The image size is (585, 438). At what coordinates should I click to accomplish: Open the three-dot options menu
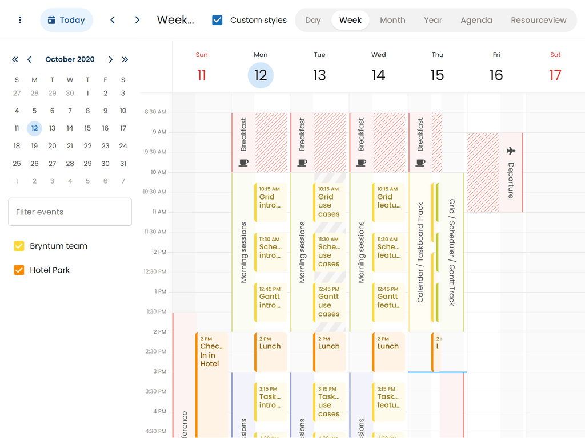[x=20, y=20]
